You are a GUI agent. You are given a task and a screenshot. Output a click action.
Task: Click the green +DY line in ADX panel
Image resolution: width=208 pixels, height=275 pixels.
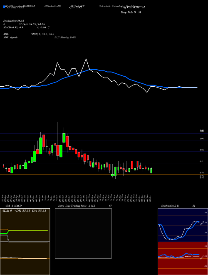tap(28, 231)
